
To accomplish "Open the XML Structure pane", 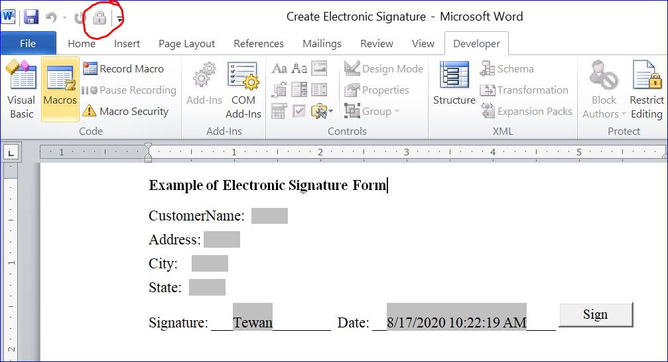I will (454, 84).
